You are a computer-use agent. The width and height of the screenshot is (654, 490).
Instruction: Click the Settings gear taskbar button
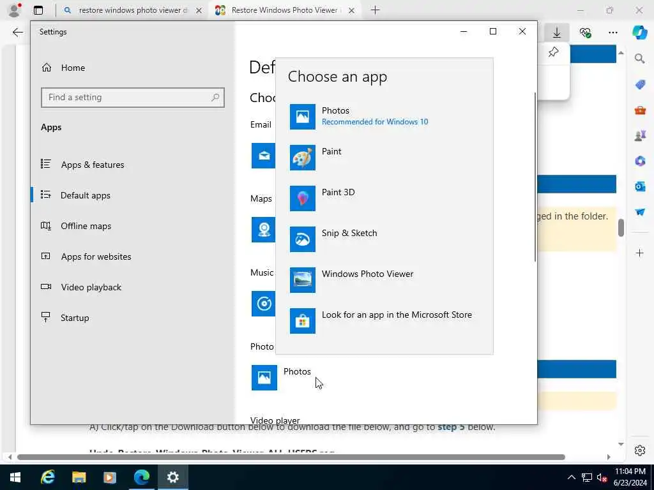coord(173,477)
